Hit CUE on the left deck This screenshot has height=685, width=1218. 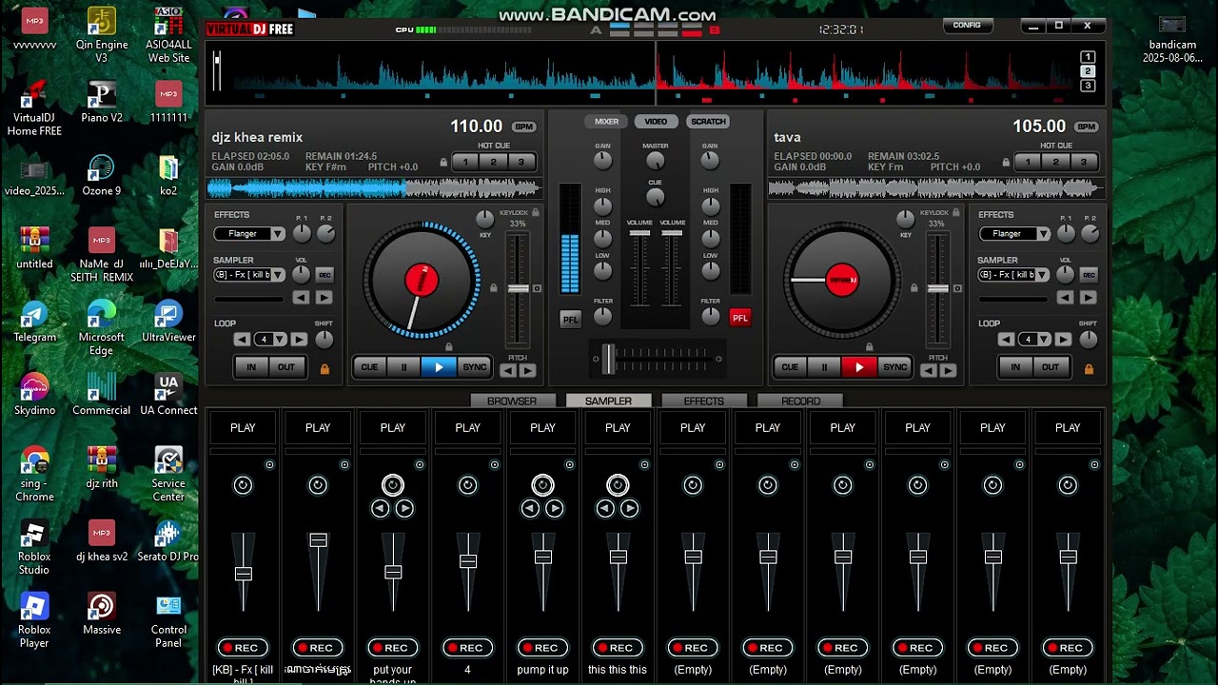point(369,367)
